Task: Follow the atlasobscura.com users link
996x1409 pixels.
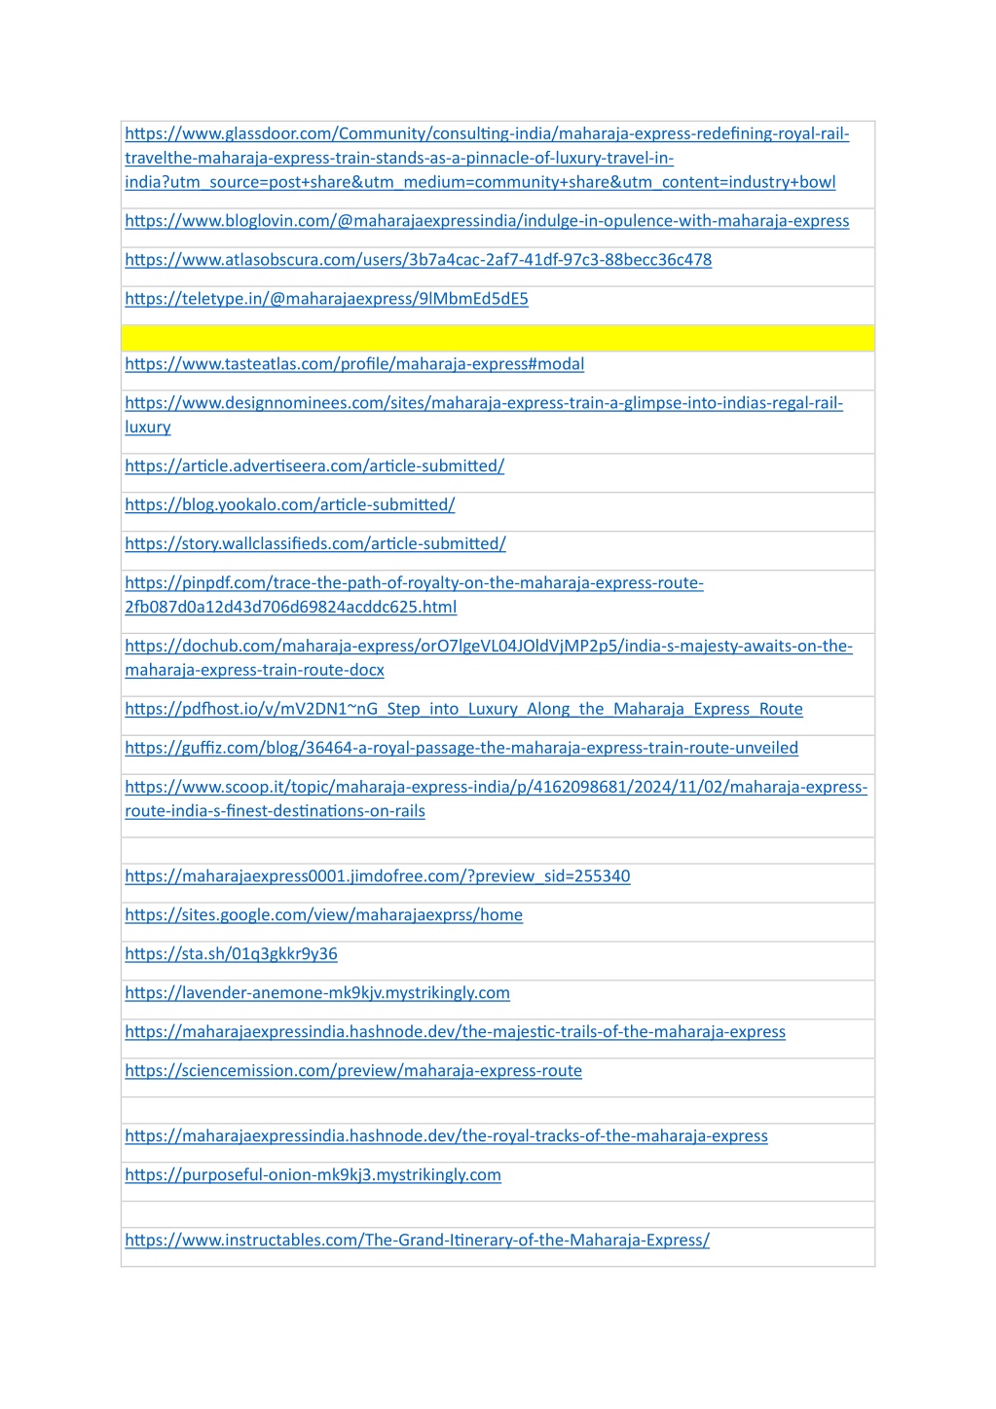Action: click(x=418, y=260)
